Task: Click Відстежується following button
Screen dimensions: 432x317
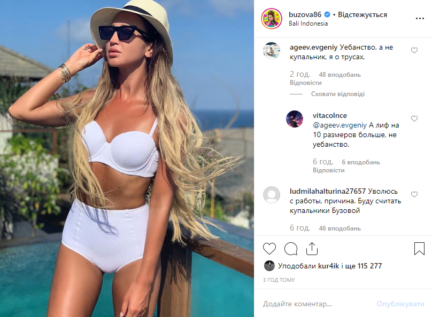Action: (x=362, y=14)
